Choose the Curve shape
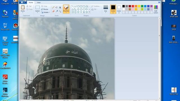The height and width of the screenshot is (101, 180). point(75,6)
